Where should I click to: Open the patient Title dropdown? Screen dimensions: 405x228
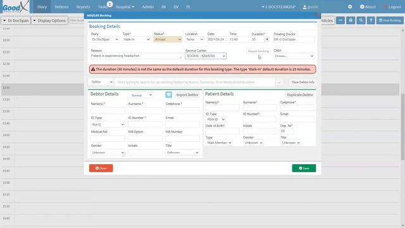290,142
